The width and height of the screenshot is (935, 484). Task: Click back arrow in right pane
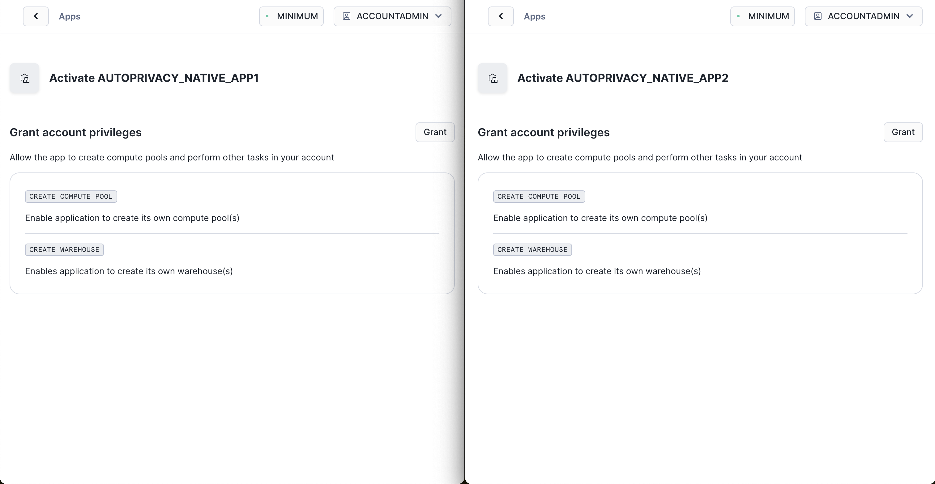501,16
